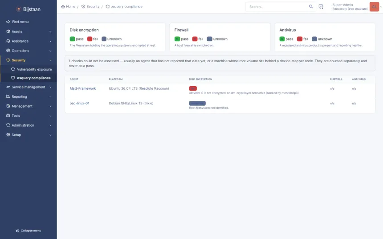Click 'Debian GNU/Linux 13 (trixie)' cell
Image resolution: width=383 pixels, height=239 pixels.
[131, 104]
